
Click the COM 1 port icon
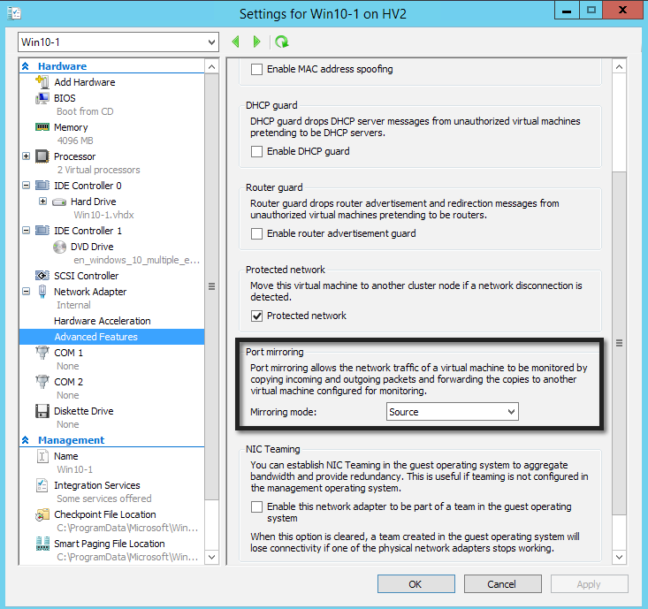42,353
